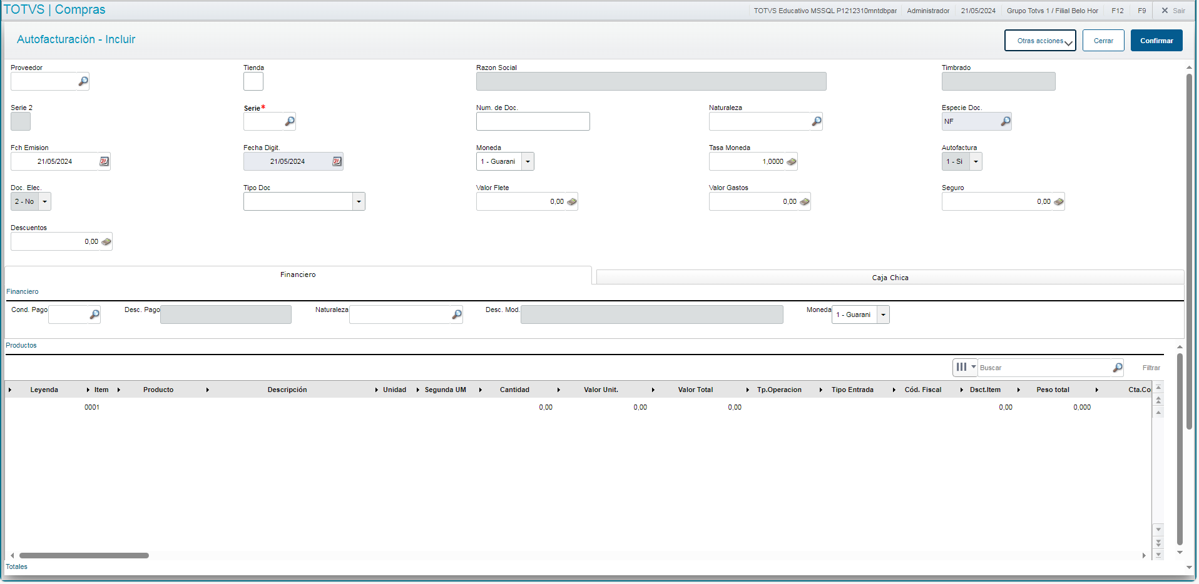This screenshot has height=584, width=1199.
Task: Open Valor Gastos calculator icon
Action: [x=805, y=201]
